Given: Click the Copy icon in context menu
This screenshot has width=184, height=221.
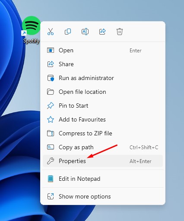Looking at the screenshot, I should coord(68,32).
